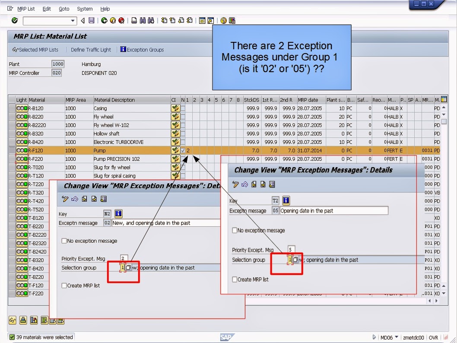Open the window menu icon left of MRP List
The height and width of the screenshot is (343, 457).
pyautogui.click(x=10, y=9)
